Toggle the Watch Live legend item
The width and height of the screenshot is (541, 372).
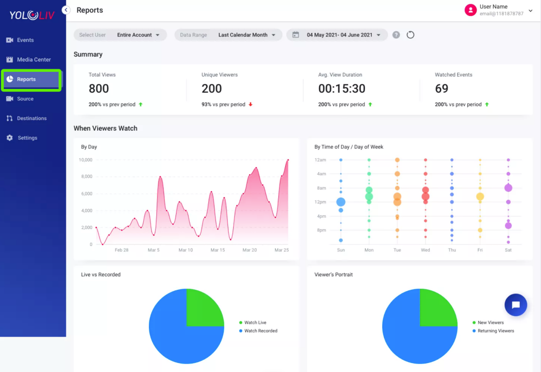click(253, 323)
